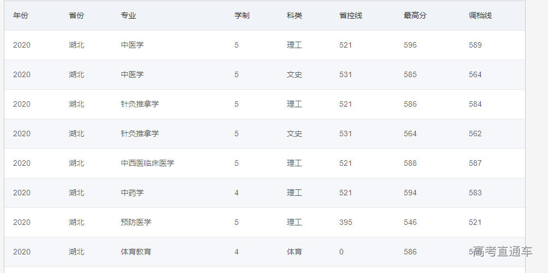This screenshot has height=273, width=548.
Task: Click the 年份 column header
Action: tap(21, 16)
